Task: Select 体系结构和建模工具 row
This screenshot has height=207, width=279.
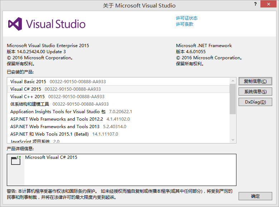Action: tap(118, 104)
